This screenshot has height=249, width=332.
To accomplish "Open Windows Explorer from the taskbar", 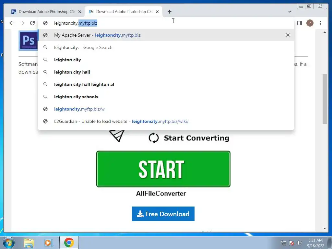I will click(x=29, y=243).
